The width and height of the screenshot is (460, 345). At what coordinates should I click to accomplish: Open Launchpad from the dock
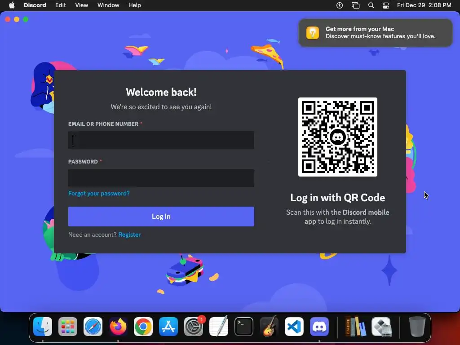[68, 327]
